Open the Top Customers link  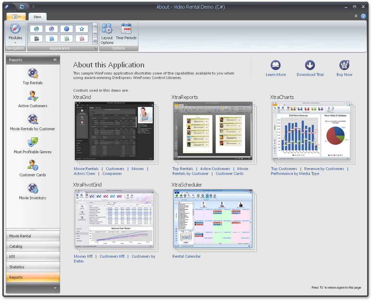[284, 169]
